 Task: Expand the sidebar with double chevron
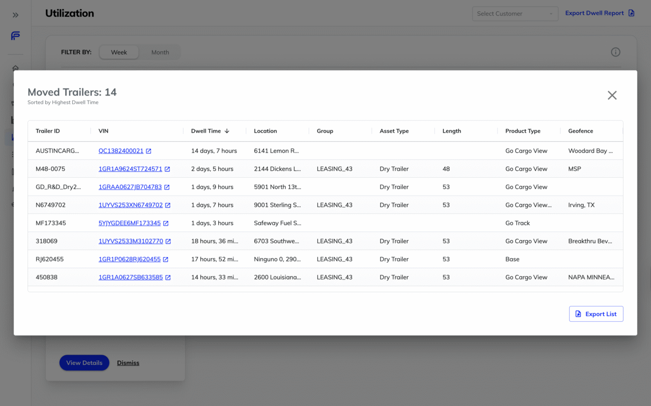pos(15,15)
